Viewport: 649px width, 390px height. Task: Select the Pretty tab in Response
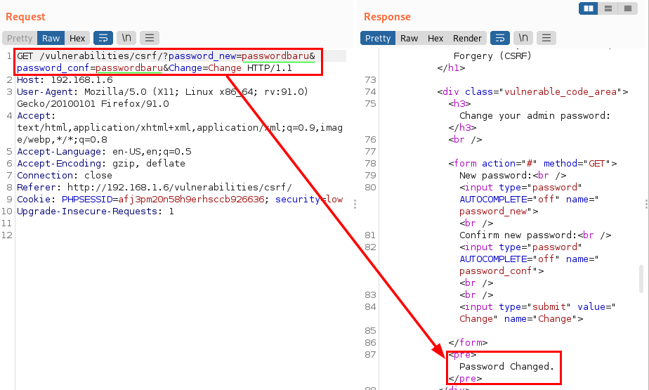378,38
